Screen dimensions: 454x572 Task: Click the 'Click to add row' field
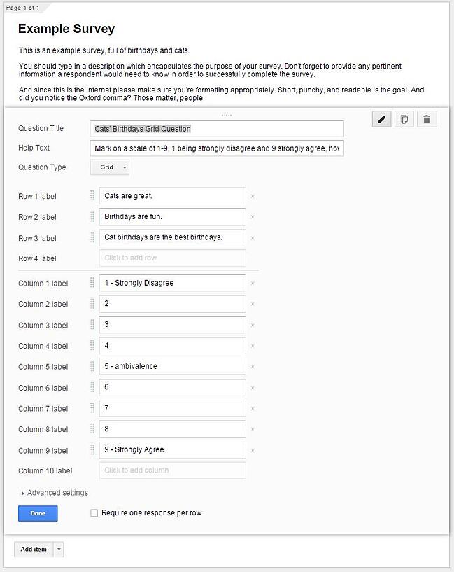point(172,258)
